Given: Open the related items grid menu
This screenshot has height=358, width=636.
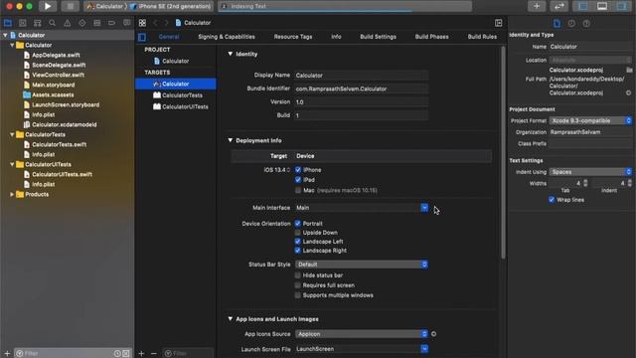Looking at the screenshot, I should click(x=142, y=23).
